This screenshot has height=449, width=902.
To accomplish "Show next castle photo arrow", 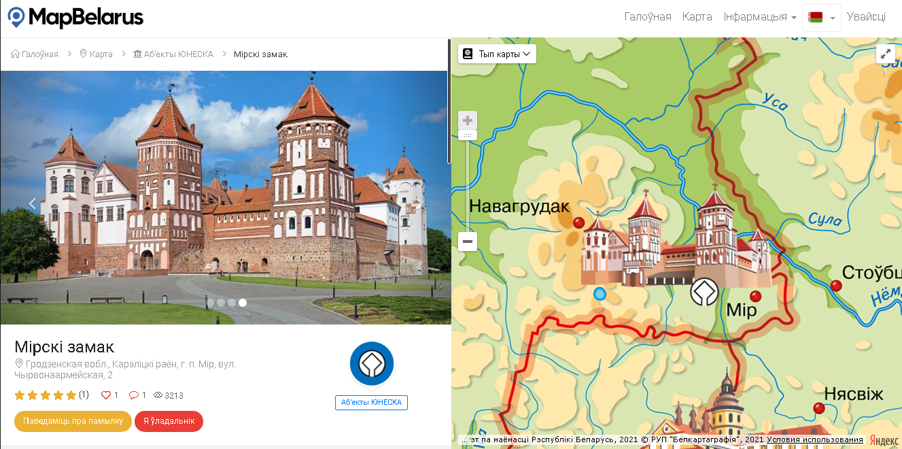I will (x=419, y=203).
